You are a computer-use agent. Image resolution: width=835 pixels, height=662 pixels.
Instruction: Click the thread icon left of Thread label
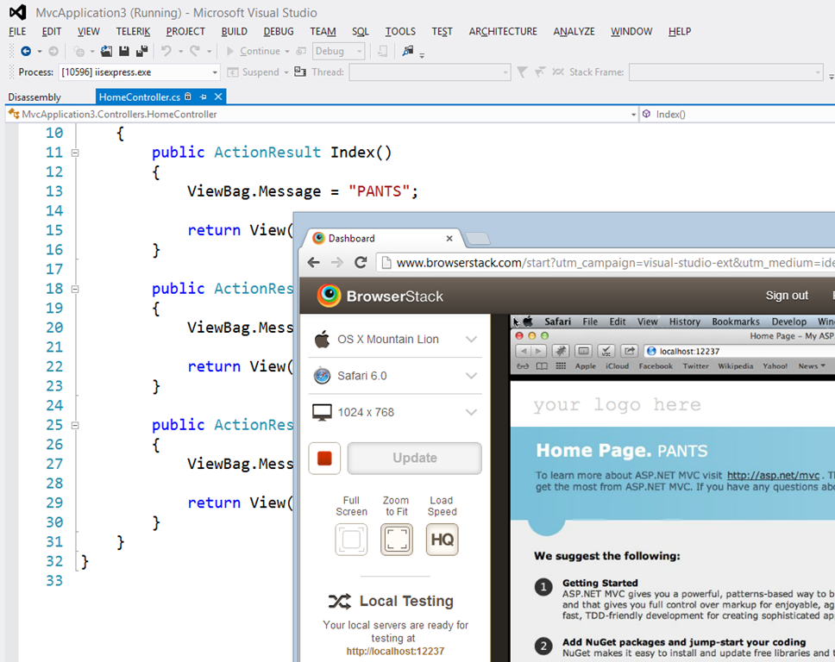click(300, 72)
